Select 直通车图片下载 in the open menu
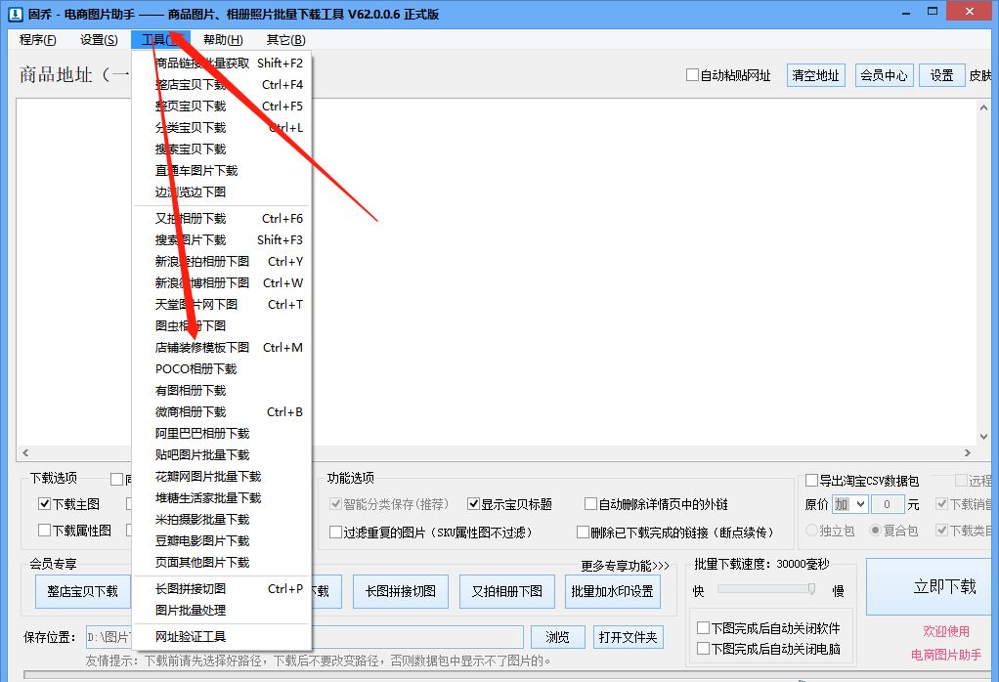 [195, 171]
